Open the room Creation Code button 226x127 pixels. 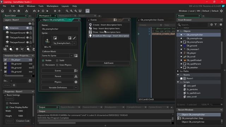pyautogui.click(x=23, y=121)
